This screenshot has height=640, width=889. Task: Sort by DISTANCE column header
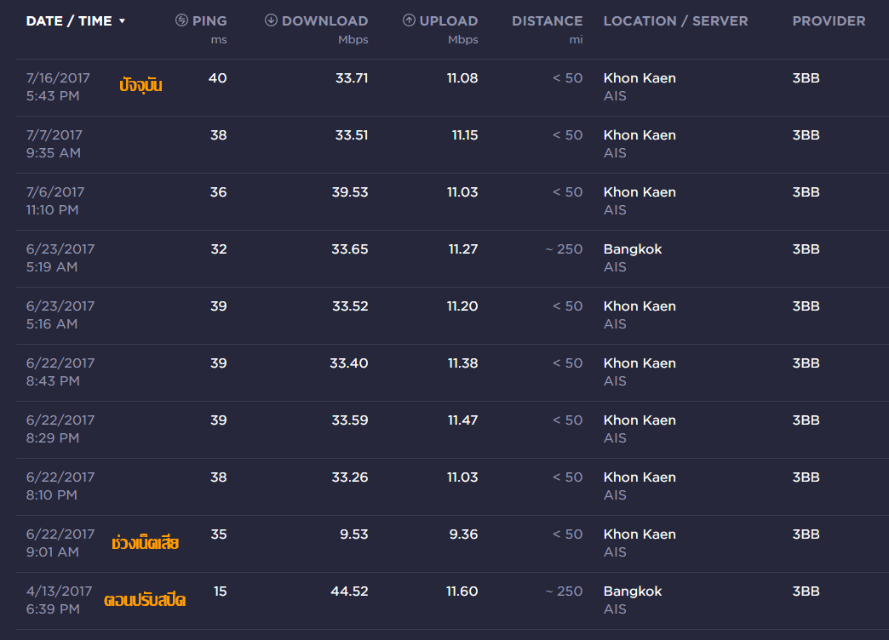pos(548,21)
